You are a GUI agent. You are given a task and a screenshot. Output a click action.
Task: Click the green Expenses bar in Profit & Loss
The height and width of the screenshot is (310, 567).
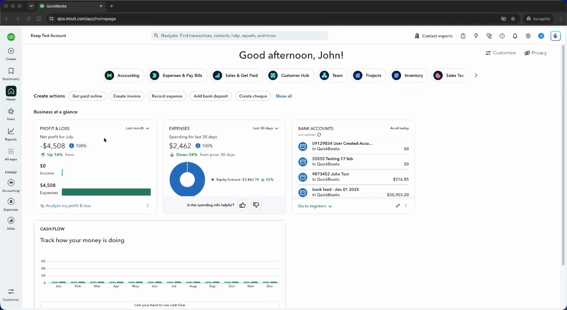click(106, 192)
